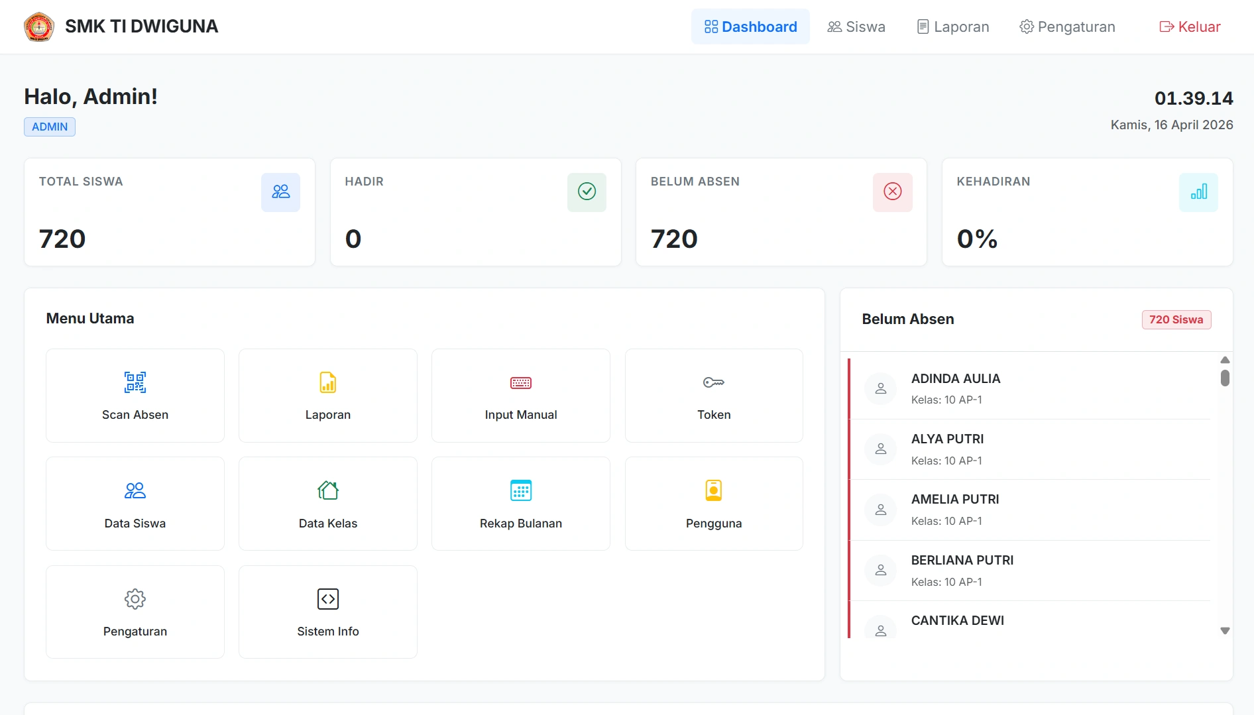Click the Total Siswa people icon
1254x715 pixels.
pyautogui.click(x=280, y=192)
